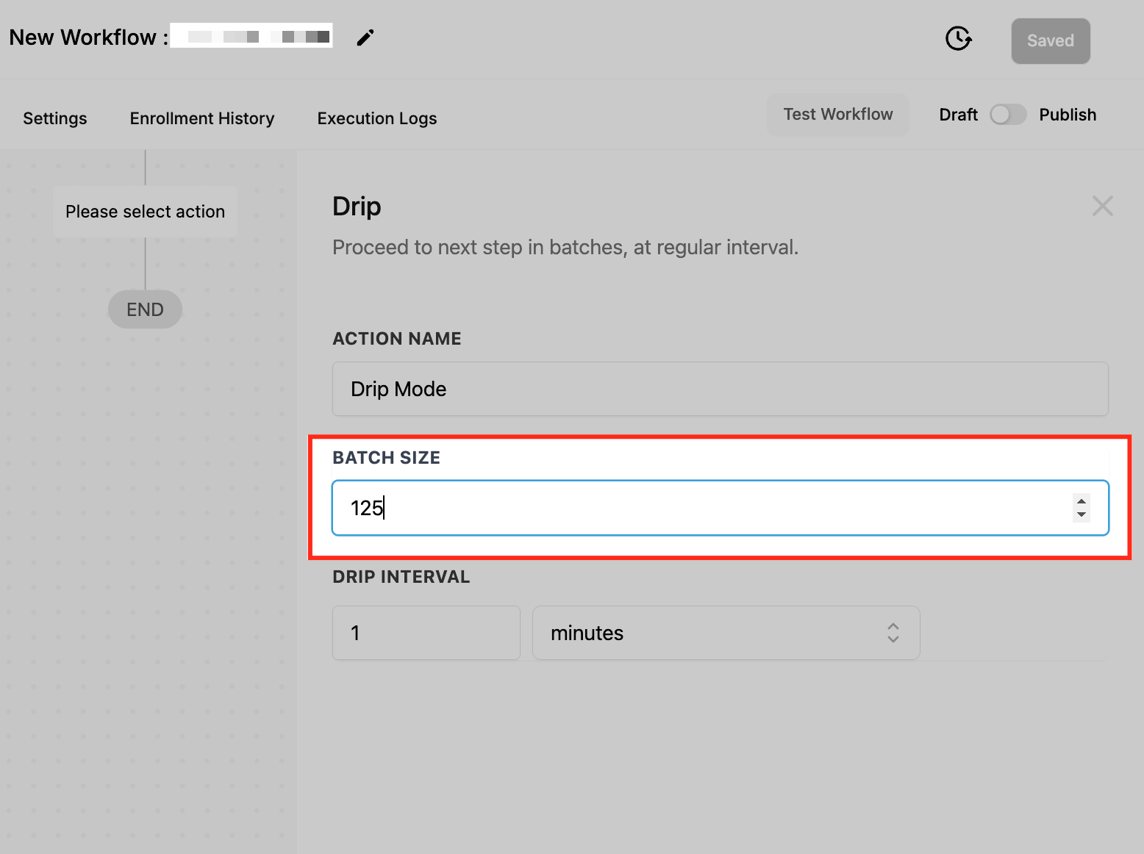Click the pencil icon to rename workflow
Viewport: 1144px width, 854px height.
pyautogui.click(x=365, y=37)
